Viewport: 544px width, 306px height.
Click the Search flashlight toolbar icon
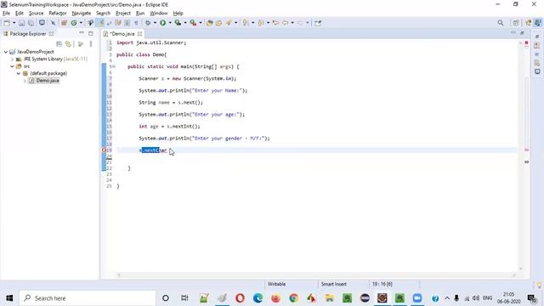point(229,23)
